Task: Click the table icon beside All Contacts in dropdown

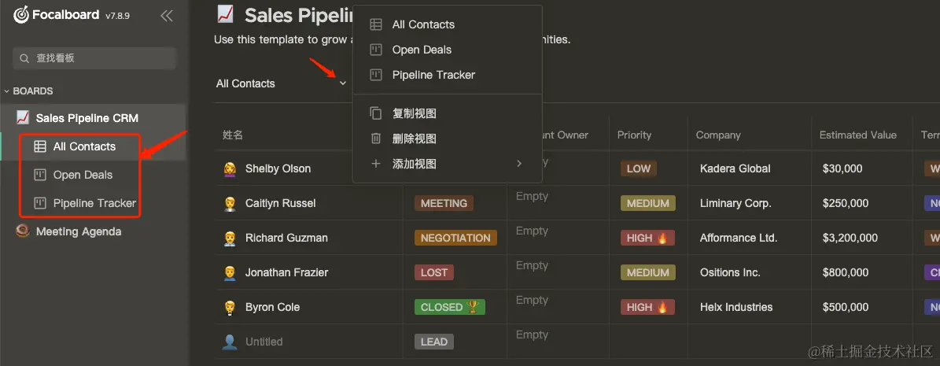Action: 376,24
